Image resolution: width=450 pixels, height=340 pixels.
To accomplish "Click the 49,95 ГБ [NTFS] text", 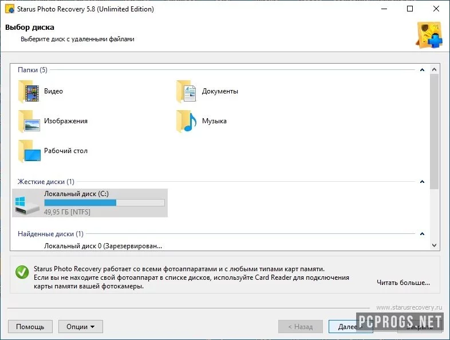I will [x=67, y=212].
